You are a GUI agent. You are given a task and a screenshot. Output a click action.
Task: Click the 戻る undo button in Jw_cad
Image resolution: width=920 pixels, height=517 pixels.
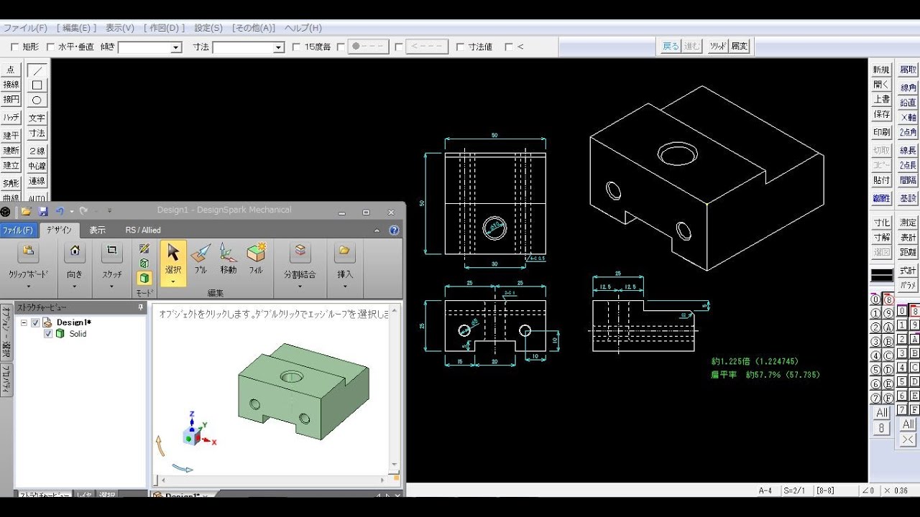tap(671, 47)
